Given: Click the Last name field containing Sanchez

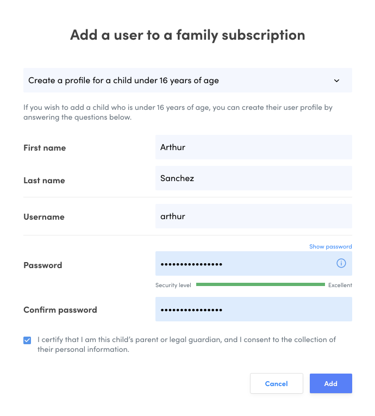Looking at the screenshot, I should (x=253, y=178).
